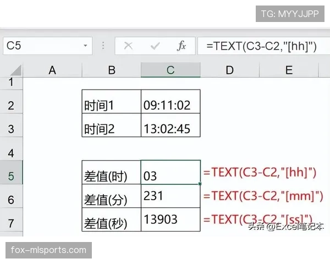
Task: Select cell with text 时间2
Action: tap(111, 125)
